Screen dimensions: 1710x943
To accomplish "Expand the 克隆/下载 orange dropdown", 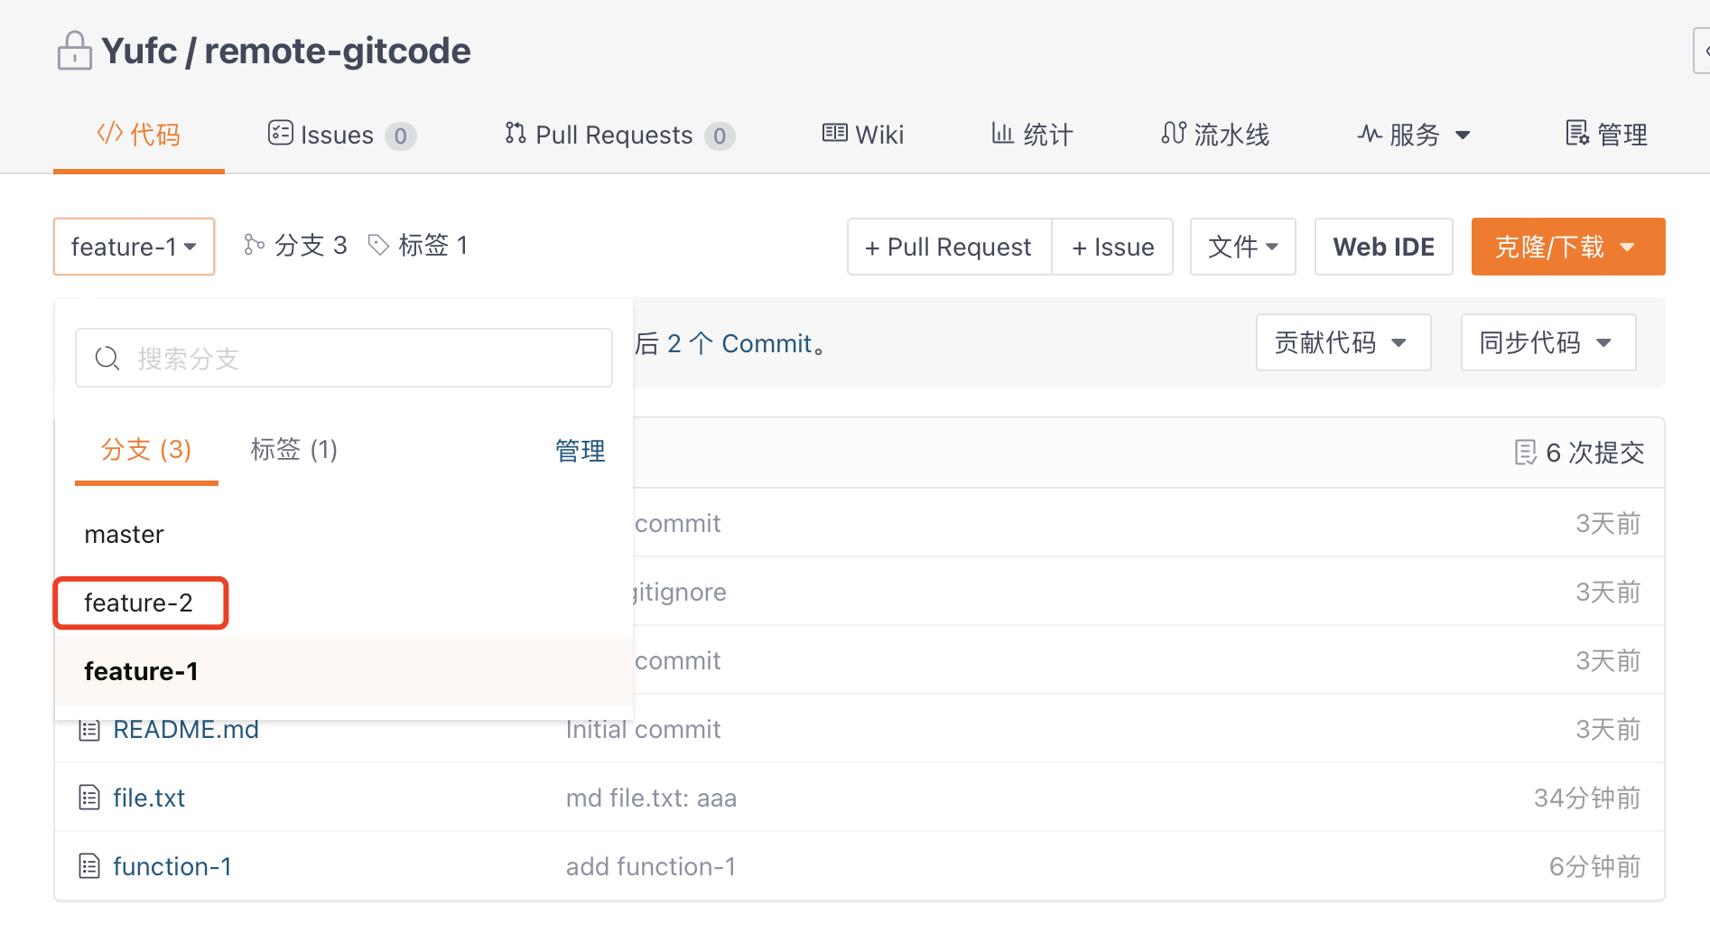I will point(1567,247).
